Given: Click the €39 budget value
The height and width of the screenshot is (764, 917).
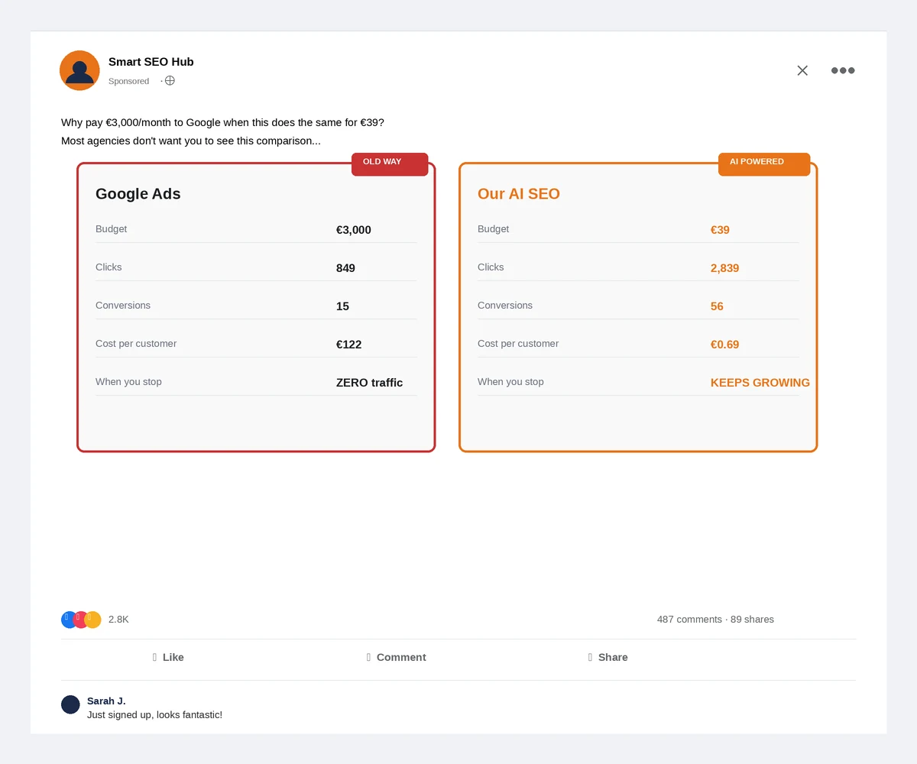Looking at the screenshot, I should click(x=720, y=230).
